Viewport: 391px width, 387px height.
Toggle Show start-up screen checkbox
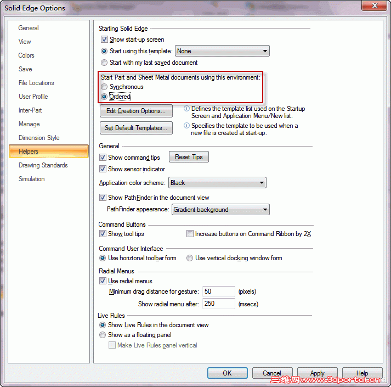pos(104,40)
